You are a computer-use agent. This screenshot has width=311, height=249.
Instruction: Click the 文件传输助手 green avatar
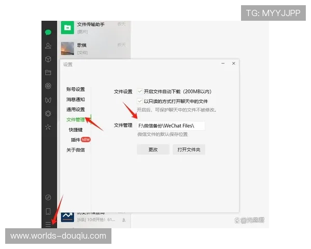(67, 27)
